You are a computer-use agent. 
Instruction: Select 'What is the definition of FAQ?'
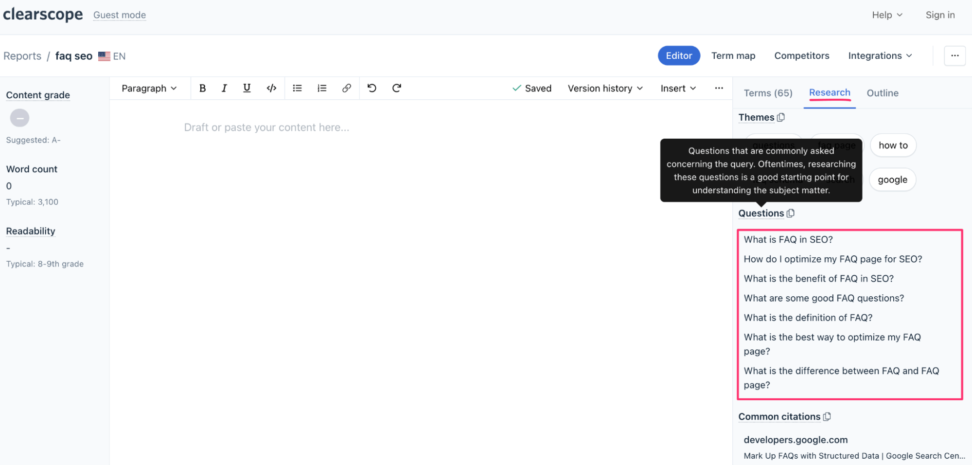(808, 317)
